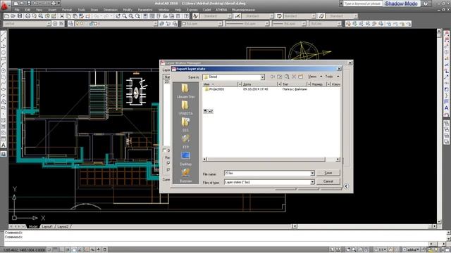The image size is (451, 253).
Task: Click the Text Style icon
Action: pos(196,16)
